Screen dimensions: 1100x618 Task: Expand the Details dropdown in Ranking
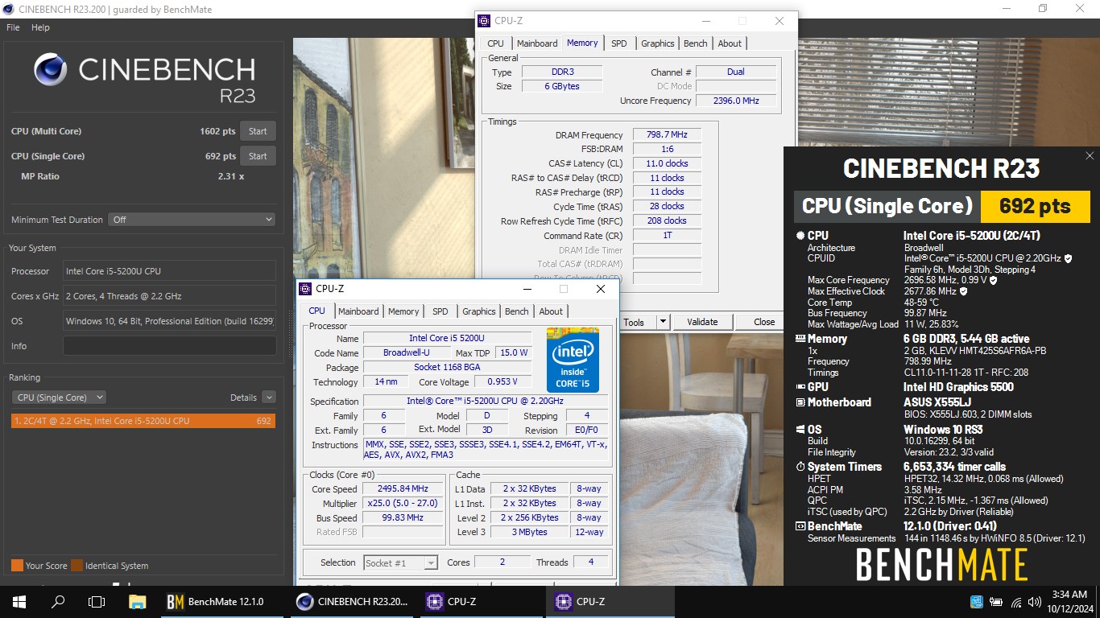[x=269, y=398]
